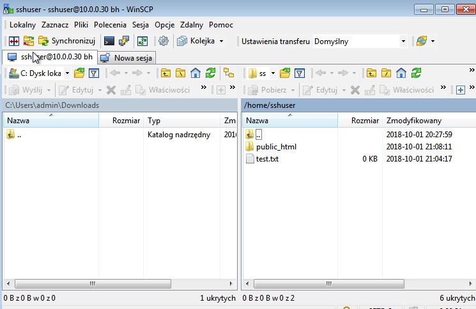Switch to the sshuser@10.0.0.30 bh session tab
The image size is (476, 309).
[x=50, y=57]
